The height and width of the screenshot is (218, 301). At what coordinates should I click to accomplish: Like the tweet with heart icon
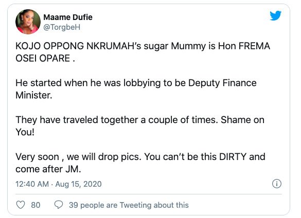21,205
